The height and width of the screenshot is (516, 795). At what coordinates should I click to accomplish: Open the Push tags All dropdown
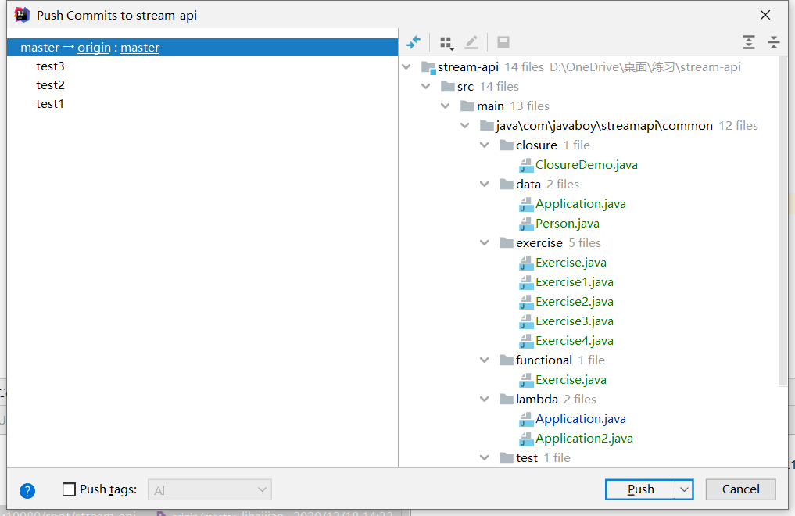tap(210, 489)
